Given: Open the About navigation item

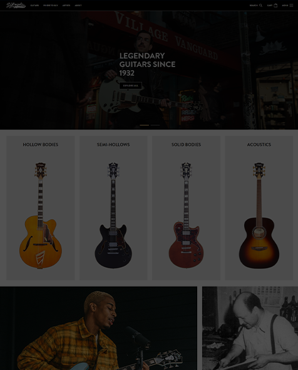Looking at the screenshot, I should pos(78,5).
